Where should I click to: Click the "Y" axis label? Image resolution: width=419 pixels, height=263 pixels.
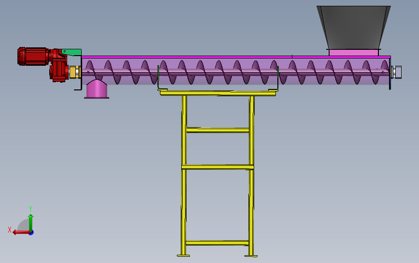coord(30,209)
